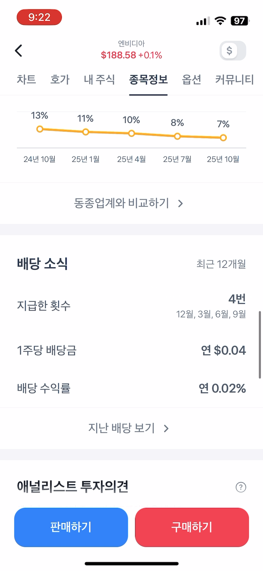Image resolution: width=263 pixels, height=571 pixels.
Task: Select the 25년 4월 chart data point
Action: [x=131, y=134]
